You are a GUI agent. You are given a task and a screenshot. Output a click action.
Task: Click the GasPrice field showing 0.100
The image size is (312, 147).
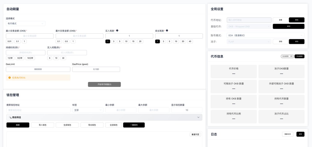coord(96,69)
